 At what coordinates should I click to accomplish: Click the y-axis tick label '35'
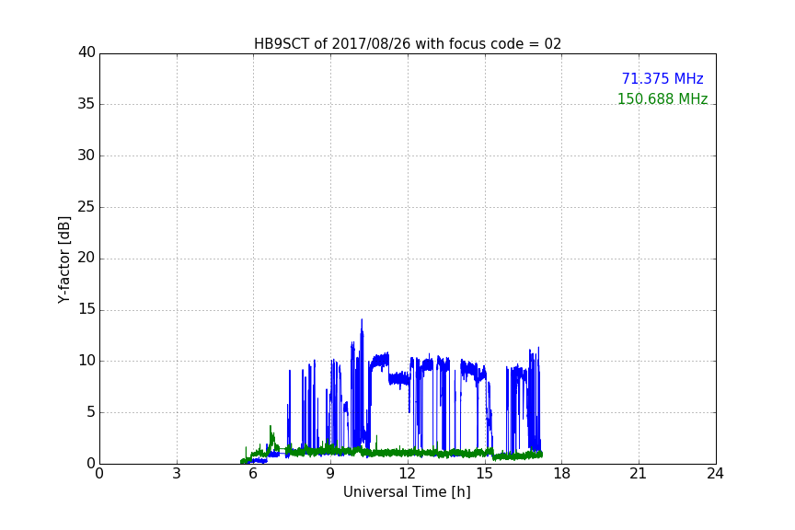(x=86, y=104)
